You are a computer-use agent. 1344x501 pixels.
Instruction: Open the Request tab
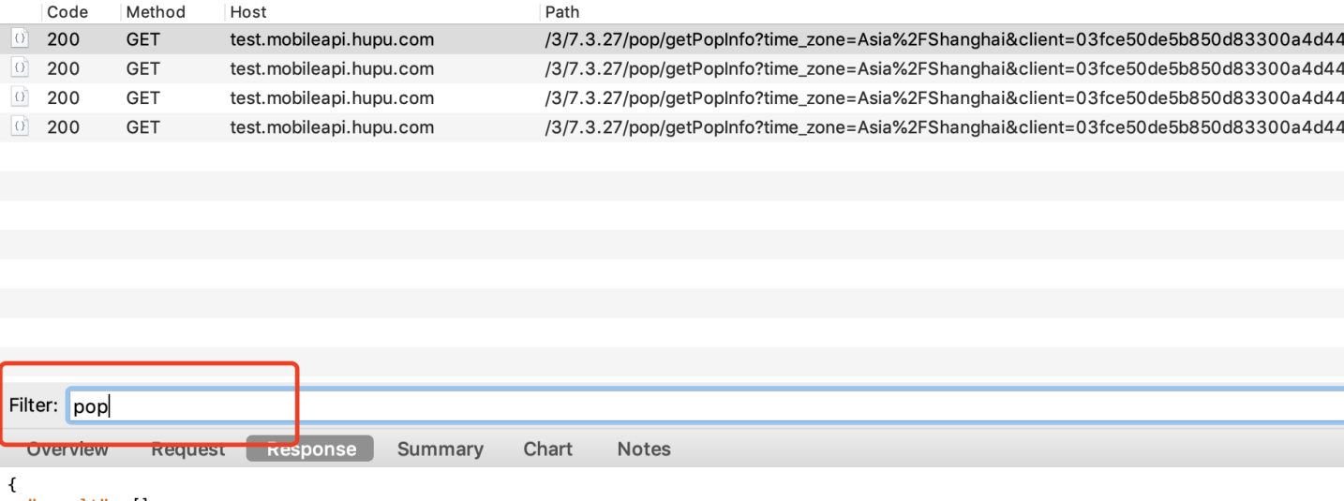click(188, 449)
